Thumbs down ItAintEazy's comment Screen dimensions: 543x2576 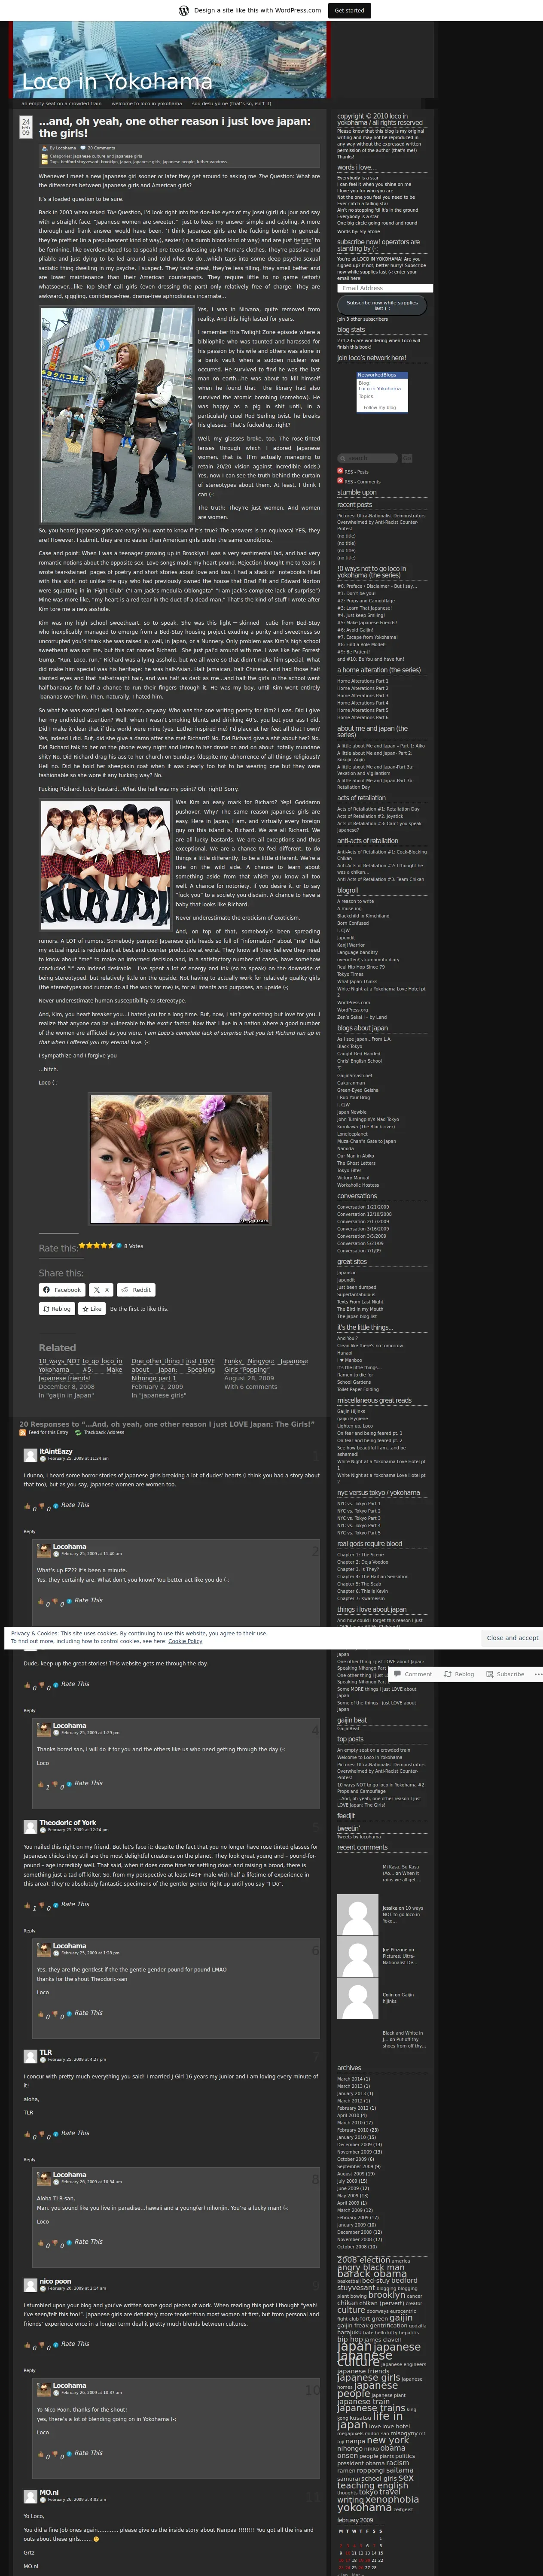click(x=42, y=1507)
